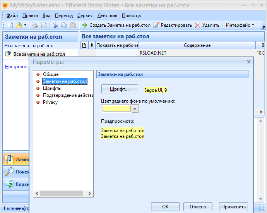Click the open folder toolbar icon

pos(19,25)
